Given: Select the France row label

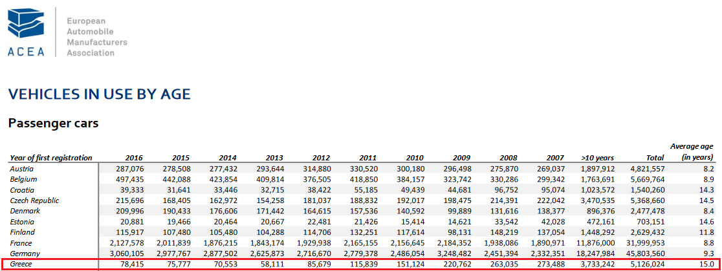Looking at the screenshot, I should tap(21, 243).
